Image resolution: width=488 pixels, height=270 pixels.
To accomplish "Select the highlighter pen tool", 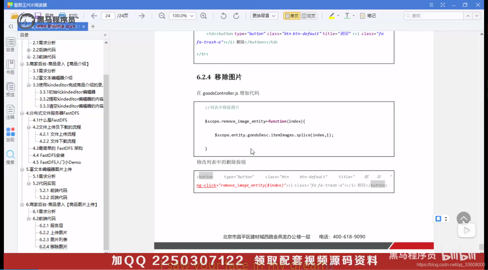I will point(332,16).
